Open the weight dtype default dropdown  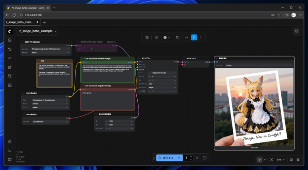(x=50, y=52)
